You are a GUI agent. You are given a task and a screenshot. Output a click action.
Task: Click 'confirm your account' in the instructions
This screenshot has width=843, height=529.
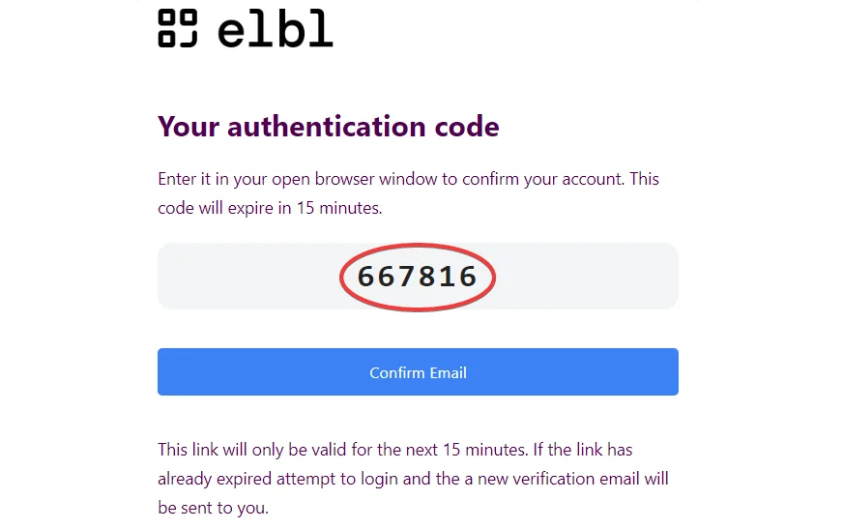tap(545, 180)
